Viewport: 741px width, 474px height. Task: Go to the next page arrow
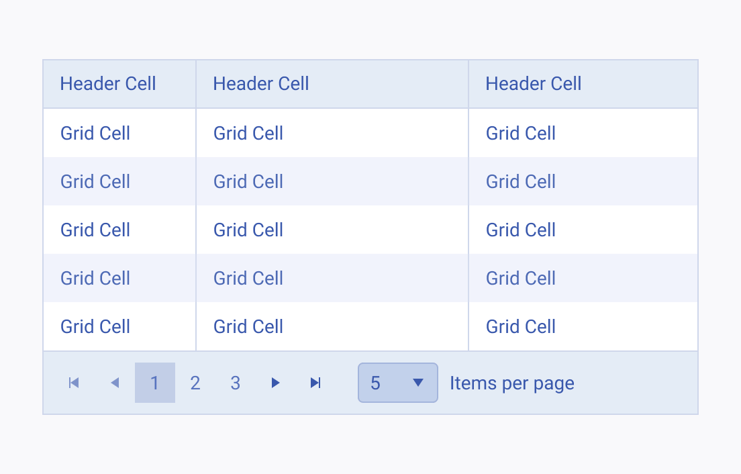[275, 383]
